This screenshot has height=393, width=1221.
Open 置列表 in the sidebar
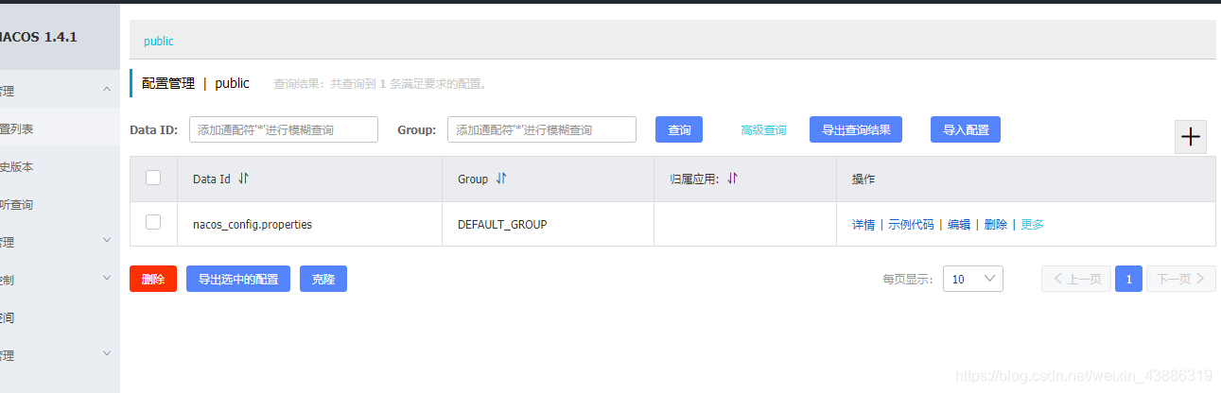(x=17, y=128)
